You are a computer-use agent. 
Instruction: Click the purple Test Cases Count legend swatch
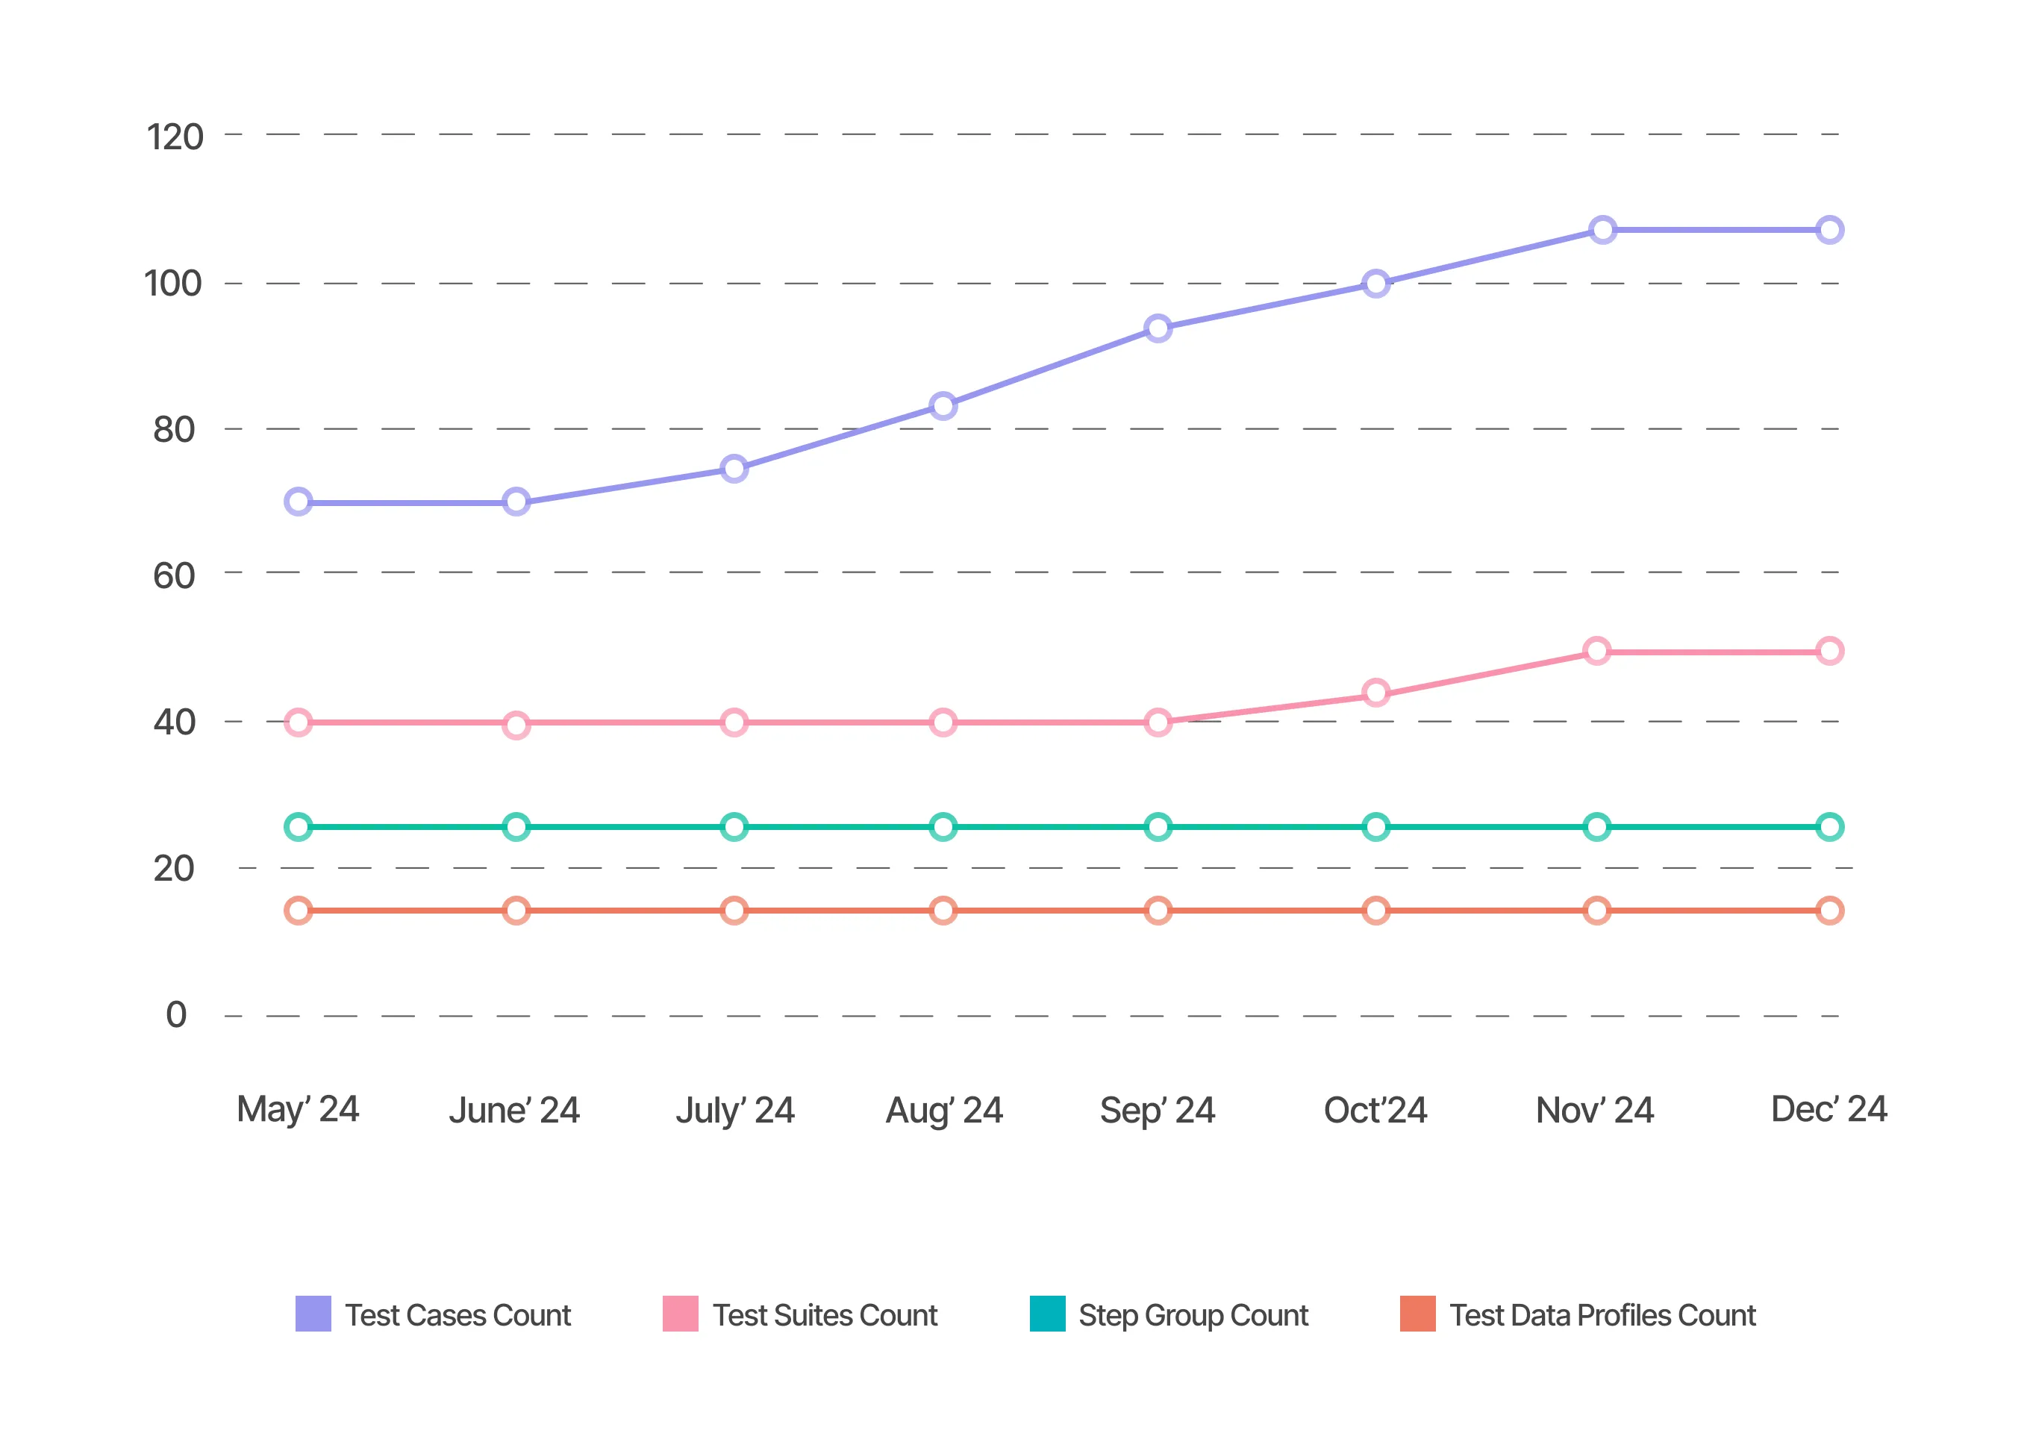(x=313, y=1314)
